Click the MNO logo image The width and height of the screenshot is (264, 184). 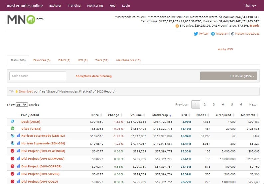(21, 20)
